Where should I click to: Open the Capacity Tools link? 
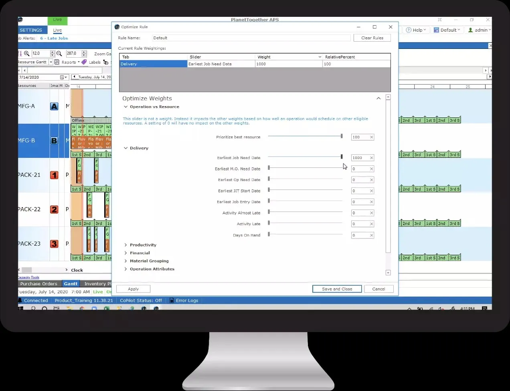point(28,277)
